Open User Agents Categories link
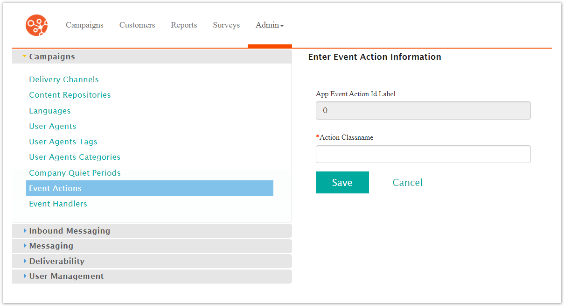This screenshot has width=564, height=306. 75,157
